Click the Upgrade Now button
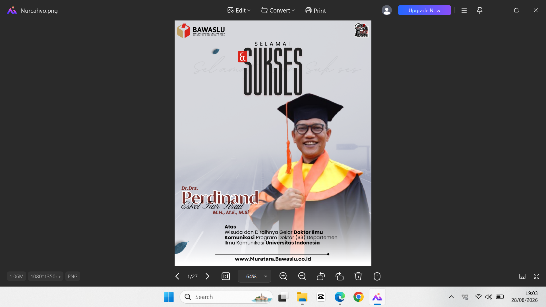Viewport: 546px width, 307px height. (425, 11)
